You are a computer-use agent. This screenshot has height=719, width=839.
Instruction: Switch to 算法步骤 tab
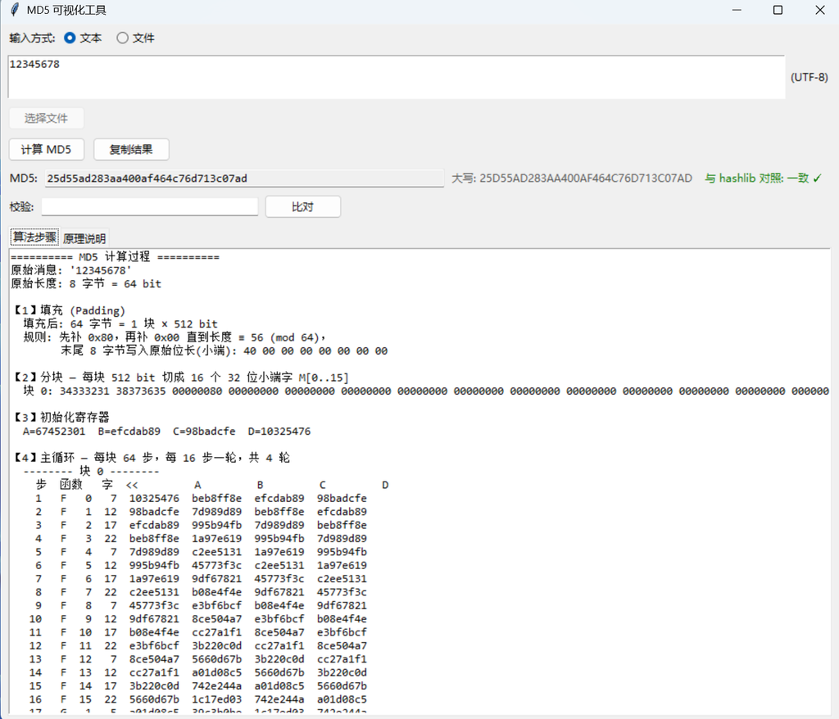[34, 237]
